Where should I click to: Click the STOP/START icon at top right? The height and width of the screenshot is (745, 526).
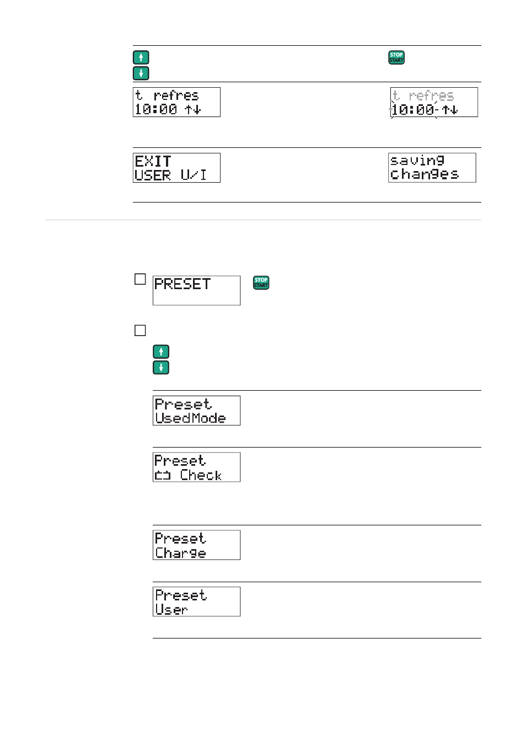tap(396, 57)
